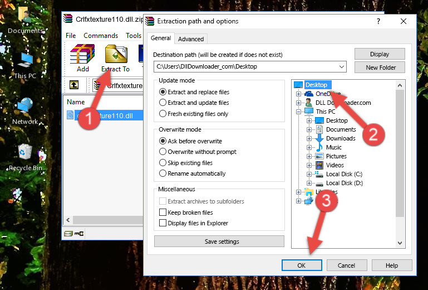The image size is (428, 290).
Task: Close the Extraction path and options dialog
Action: pos(404,21)
